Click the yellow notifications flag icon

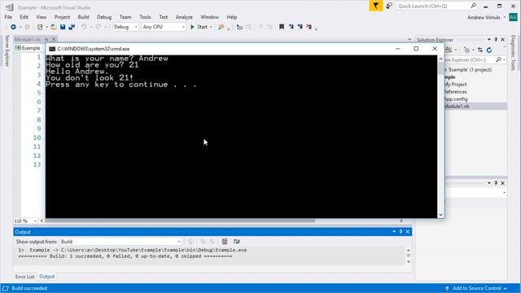tap(376, 6)
